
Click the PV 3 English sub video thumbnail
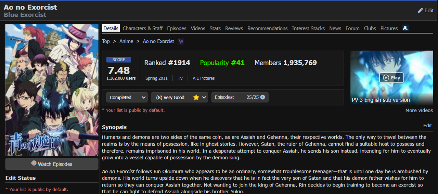click(x=391, y=78)
